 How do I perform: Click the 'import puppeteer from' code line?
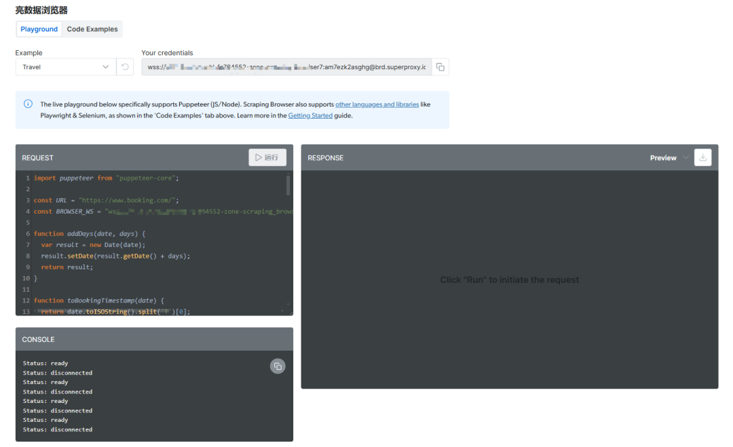[x=106, y=178]
